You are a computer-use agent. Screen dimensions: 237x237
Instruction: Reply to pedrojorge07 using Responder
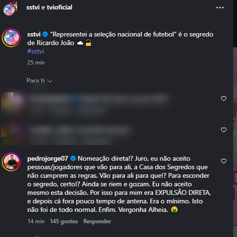(x=97, y=221)
